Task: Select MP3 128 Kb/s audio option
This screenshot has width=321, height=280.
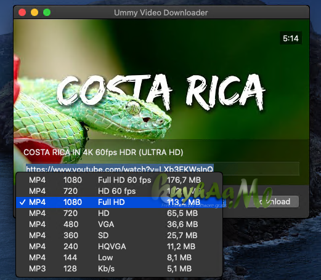Action: pos(119,269)
